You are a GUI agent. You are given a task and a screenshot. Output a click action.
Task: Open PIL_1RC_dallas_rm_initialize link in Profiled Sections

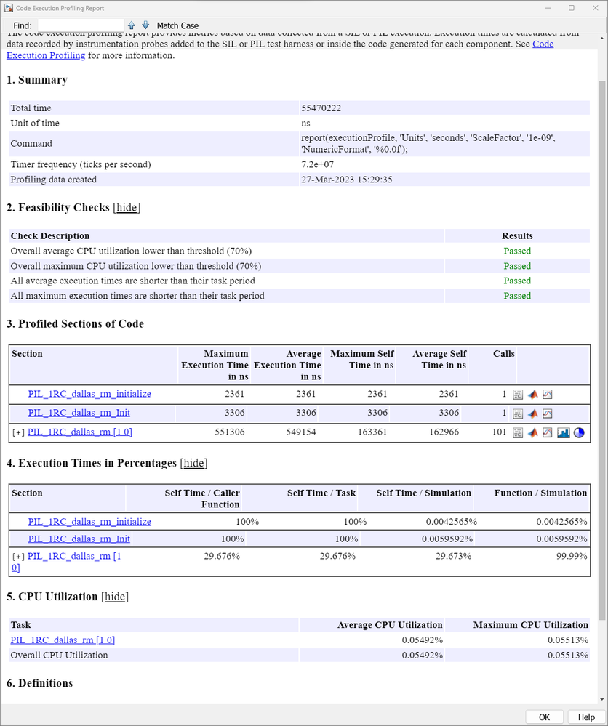[x=89, y=394]
